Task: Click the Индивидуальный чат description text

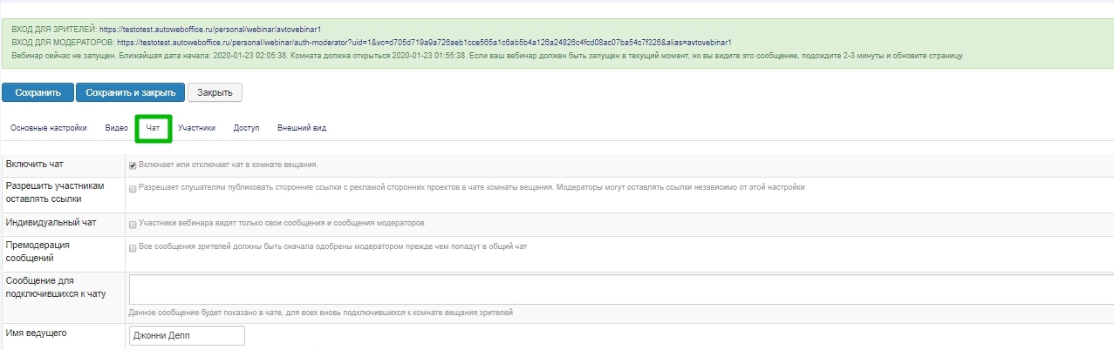Action: [281, 223]
